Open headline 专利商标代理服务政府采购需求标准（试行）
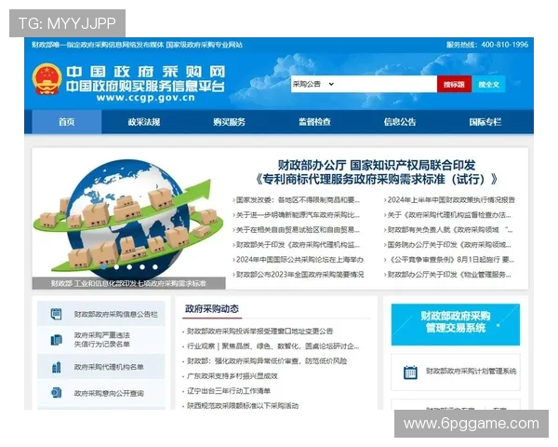This screenshot has width=558, height=447. pos(377,179)
